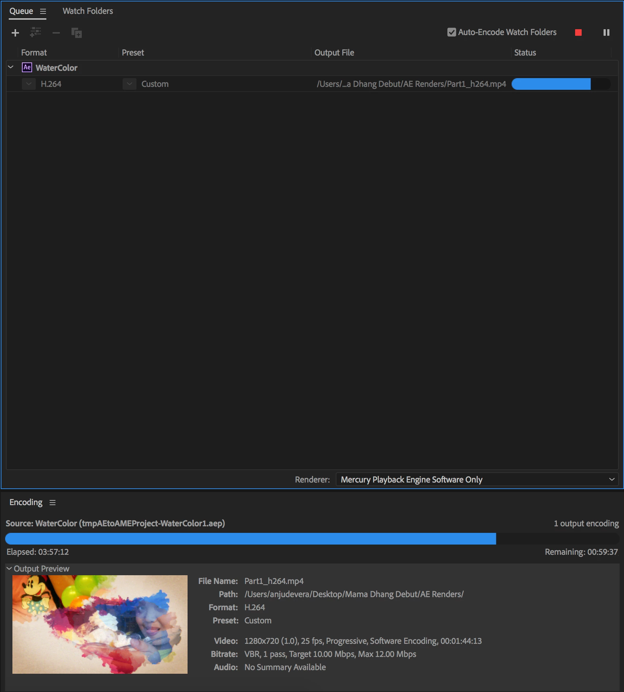Viewport: 624px width, 692px height.
Task: Click the Format value H.264 in Encoding panel
Action: pos(255,607)
